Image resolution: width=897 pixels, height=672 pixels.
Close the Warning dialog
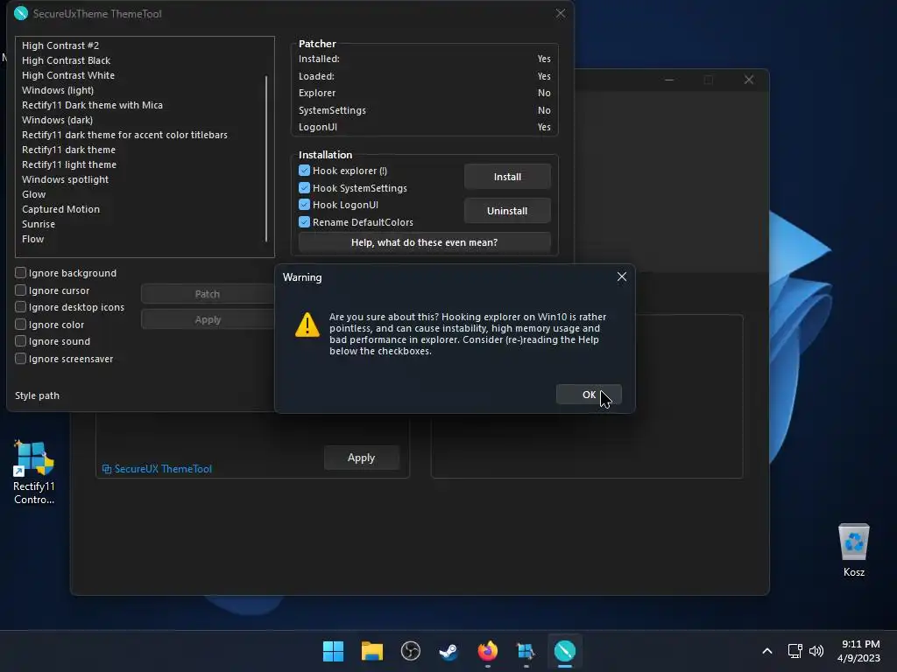click(622, 277)
